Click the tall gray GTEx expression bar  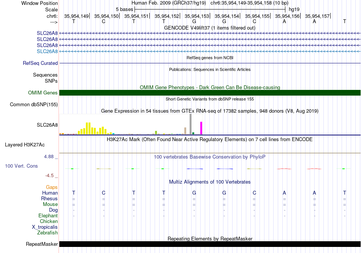191,124
